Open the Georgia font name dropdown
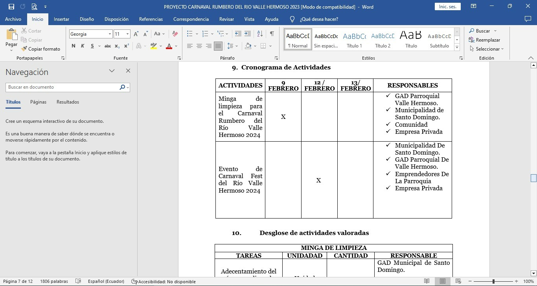The width and height of the screenshot is (537, 286). click(x=110, y=34)
